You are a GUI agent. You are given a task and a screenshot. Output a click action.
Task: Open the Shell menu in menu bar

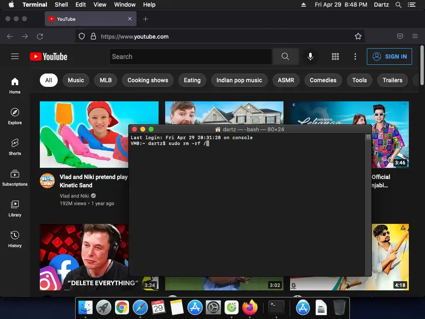(61, 5)
